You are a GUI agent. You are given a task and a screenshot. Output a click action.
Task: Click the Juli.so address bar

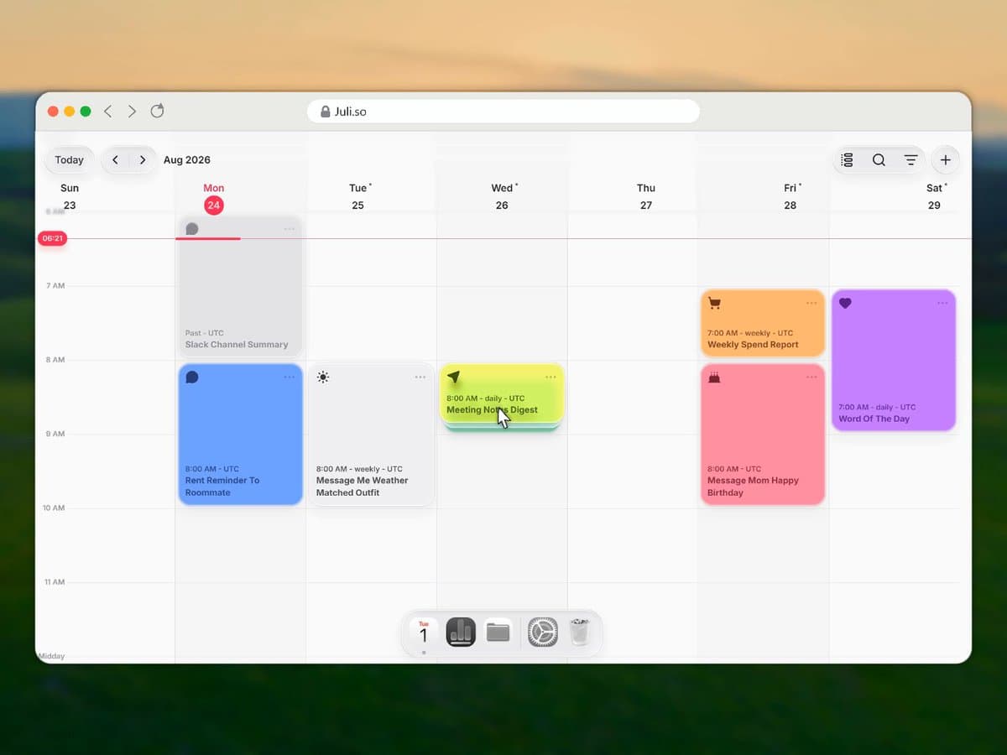(503, 111)
